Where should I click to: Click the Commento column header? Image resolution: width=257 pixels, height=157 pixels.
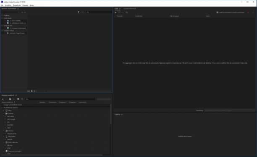click(x=82, y=102)
